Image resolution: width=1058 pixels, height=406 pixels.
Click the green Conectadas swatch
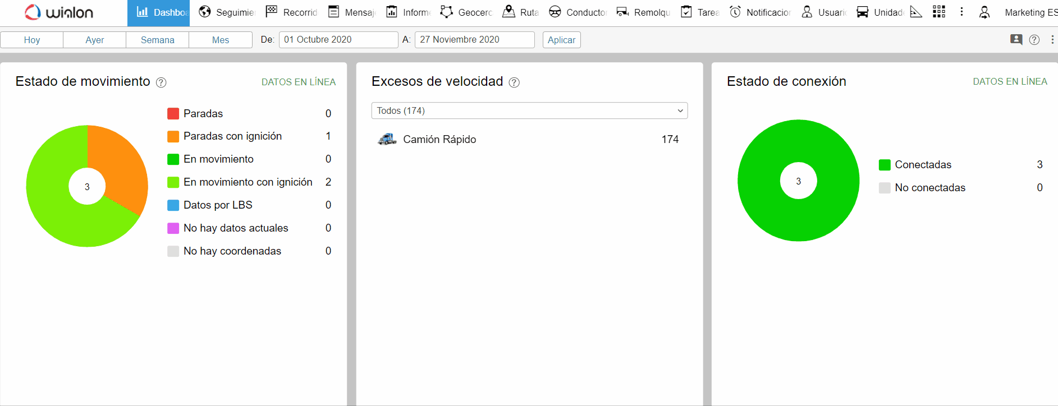pos(885,165)
